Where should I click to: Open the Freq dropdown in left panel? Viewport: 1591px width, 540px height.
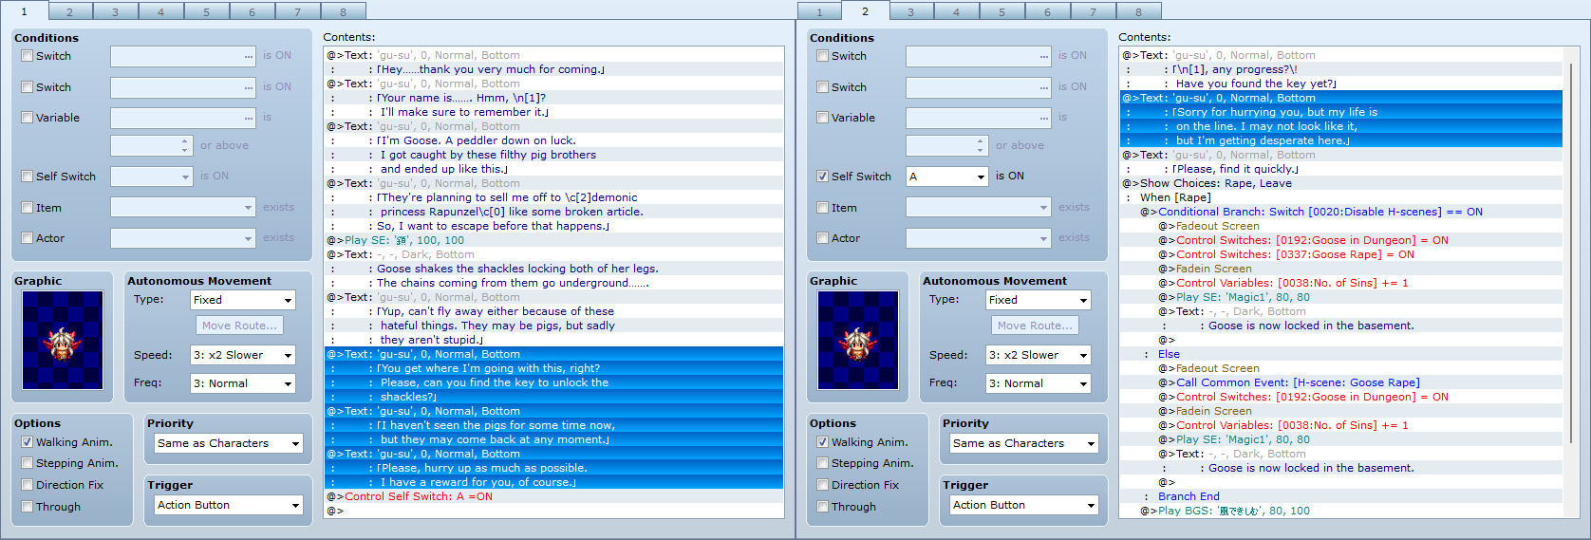[243, 383]
